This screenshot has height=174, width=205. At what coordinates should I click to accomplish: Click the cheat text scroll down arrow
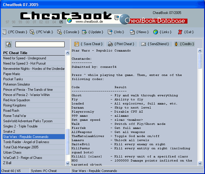[200, 163]
